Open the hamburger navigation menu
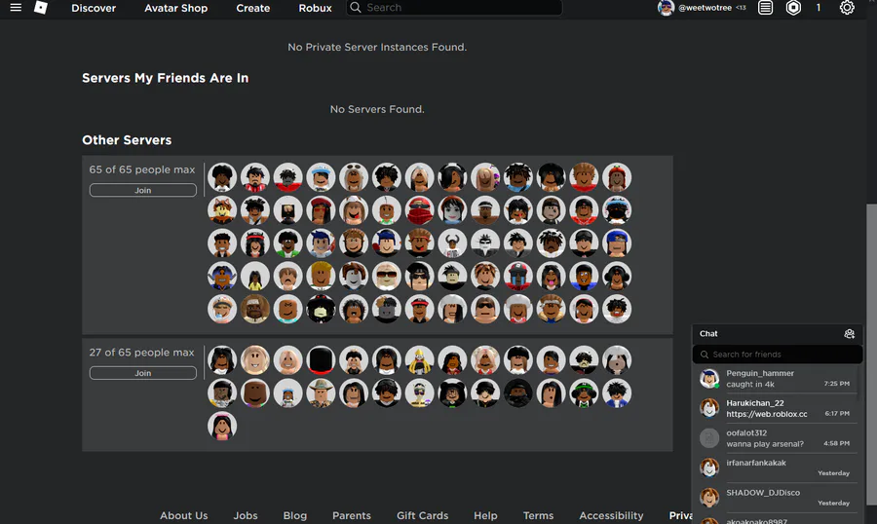Screen dimensions: 877x524 point(16,7)
